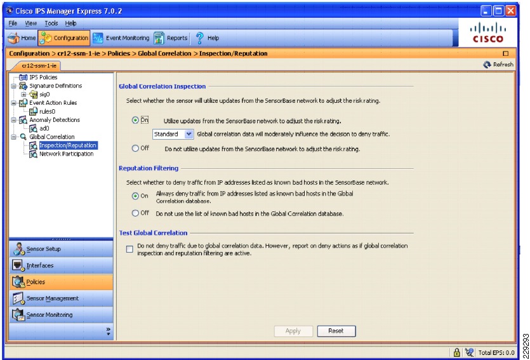Click the Network Participation item icon
The height and width of the screenshot is (360, 530).
click(33, 154)
